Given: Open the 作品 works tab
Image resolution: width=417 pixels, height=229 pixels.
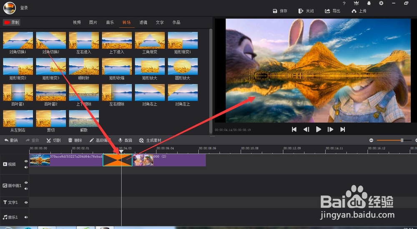Looking at the screenshot, I should (x=176, y=22).
